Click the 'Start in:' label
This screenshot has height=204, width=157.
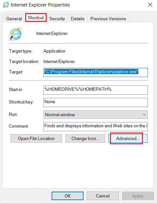pyautogui.click(x=16, y=89)
